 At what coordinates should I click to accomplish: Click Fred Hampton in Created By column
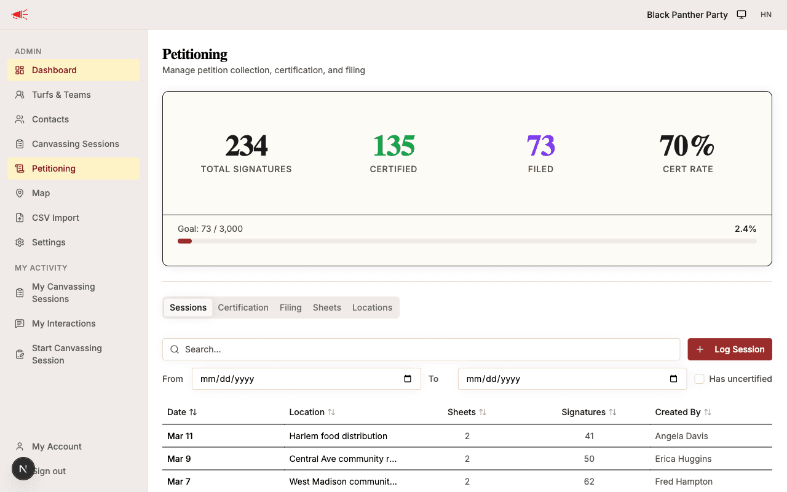click(x=684, y=482)
